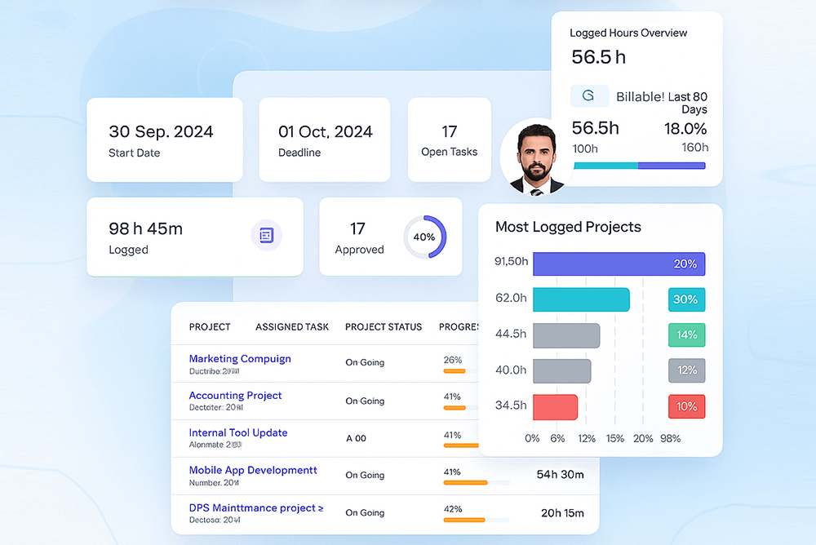The height and width of the screenshot is (545, 816).
Task: Open the Mobile App Developmentt link
Action: pos(253,470)
